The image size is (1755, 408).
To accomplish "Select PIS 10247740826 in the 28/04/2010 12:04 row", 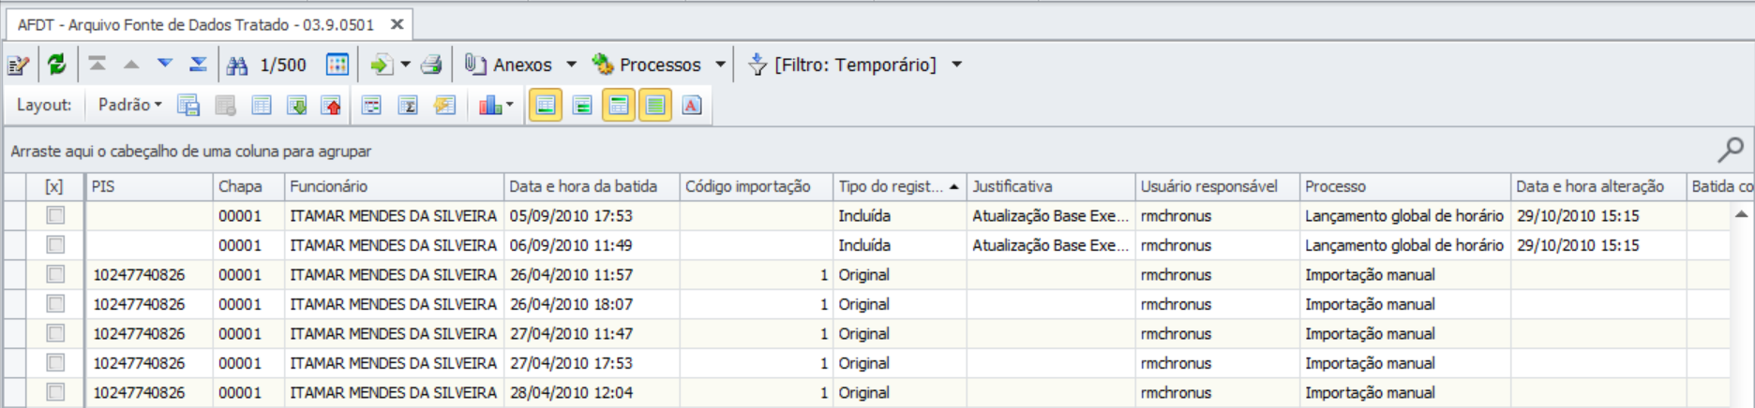I will coord(149,393).
